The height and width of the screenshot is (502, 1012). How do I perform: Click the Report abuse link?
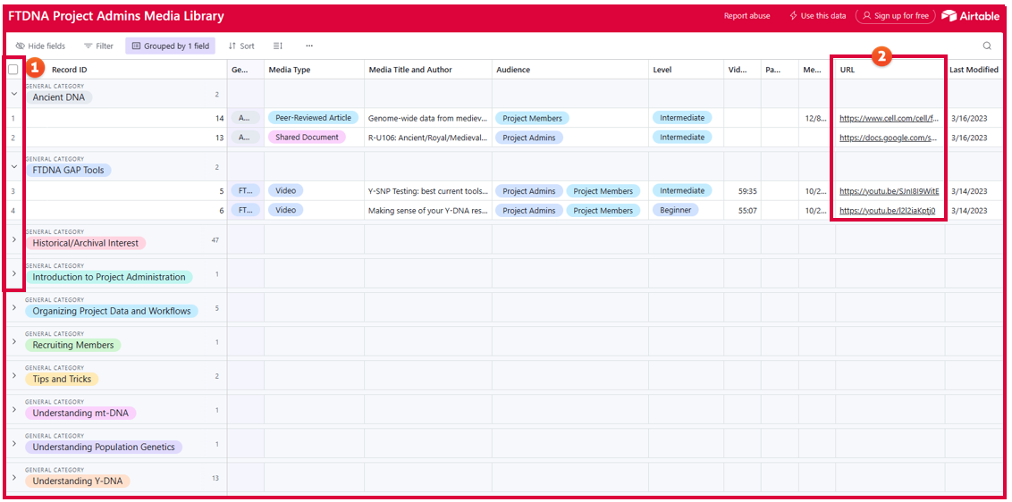[x=746, y=16]
